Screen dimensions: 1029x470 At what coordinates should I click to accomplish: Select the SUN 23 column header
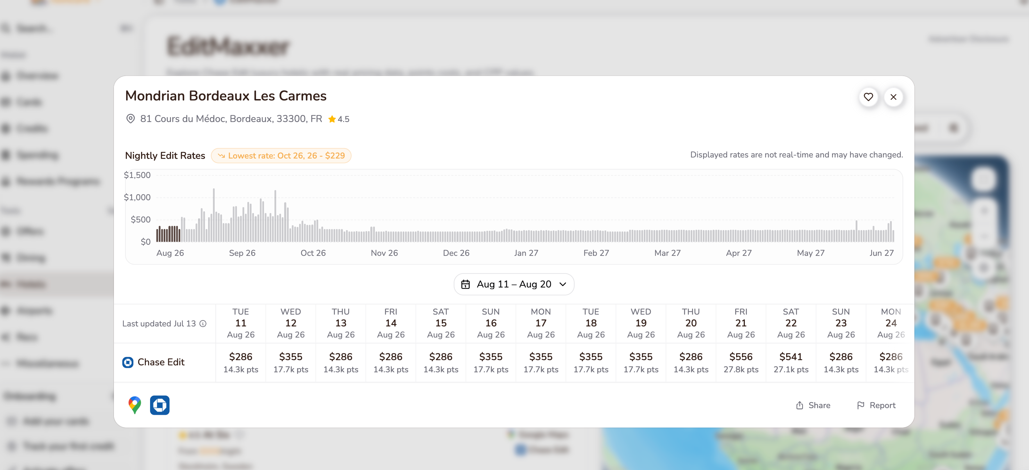point(841,323)
